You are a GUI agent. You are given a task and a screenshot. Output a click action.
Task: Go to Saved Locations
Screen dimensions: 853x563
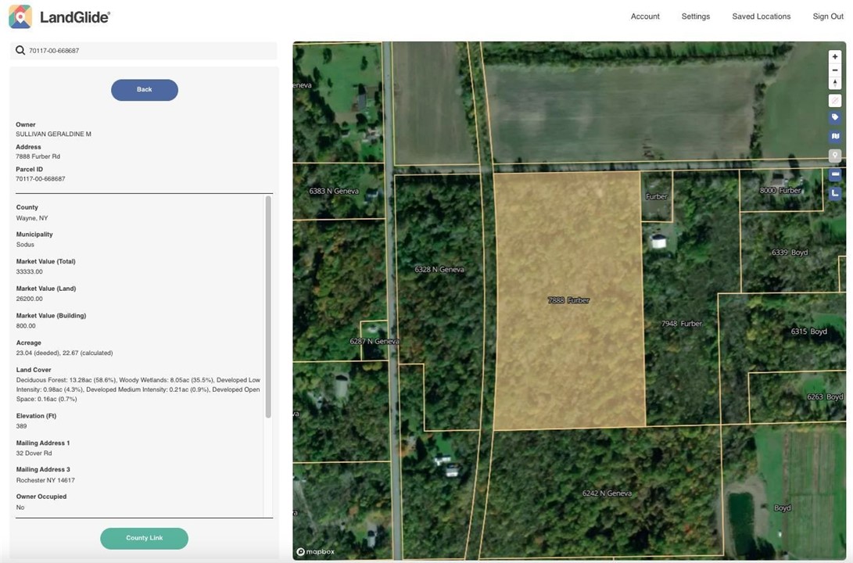[x=761, y=16]
